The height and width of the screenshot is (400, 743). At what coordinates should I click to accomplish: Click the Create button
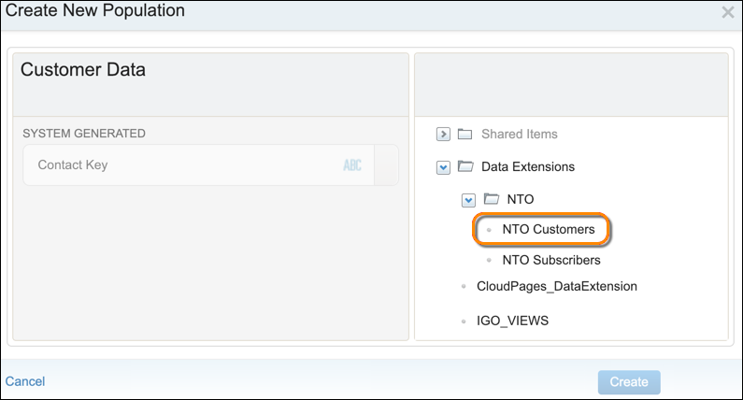(629, 382)
